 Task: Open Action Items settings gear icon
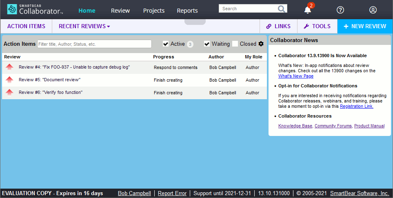tap(261, 44)
